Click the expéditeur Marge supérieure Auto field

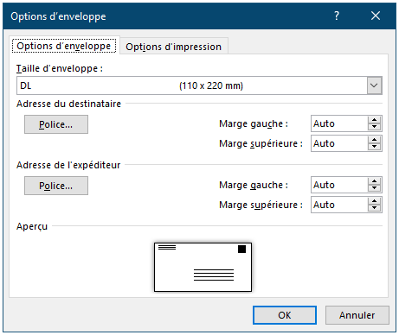click(339, 205)
